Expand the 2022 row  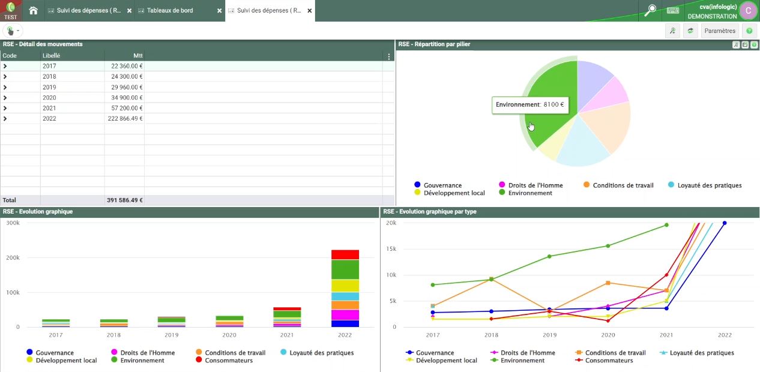click(5, 119)
